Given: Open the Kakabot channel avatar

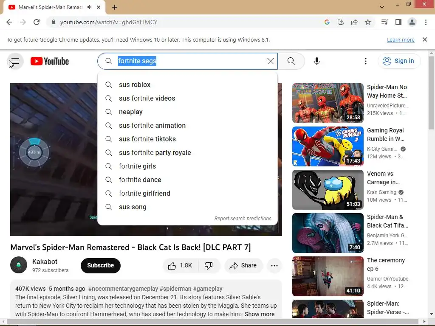Looking at the screenshot, I should point(19,265).
